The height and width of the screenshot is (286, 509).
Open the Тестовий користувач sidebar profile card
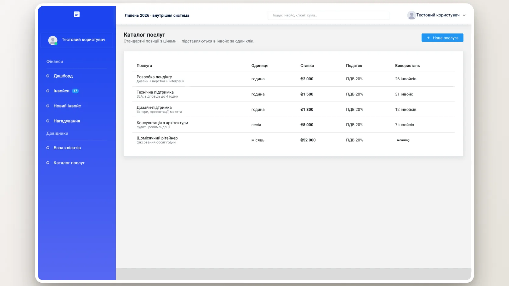(77, 40)
